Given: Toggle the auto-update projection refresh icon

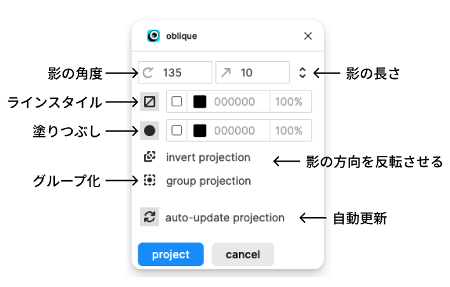Looking at the screenshot, I should click(x=150, y=217).
